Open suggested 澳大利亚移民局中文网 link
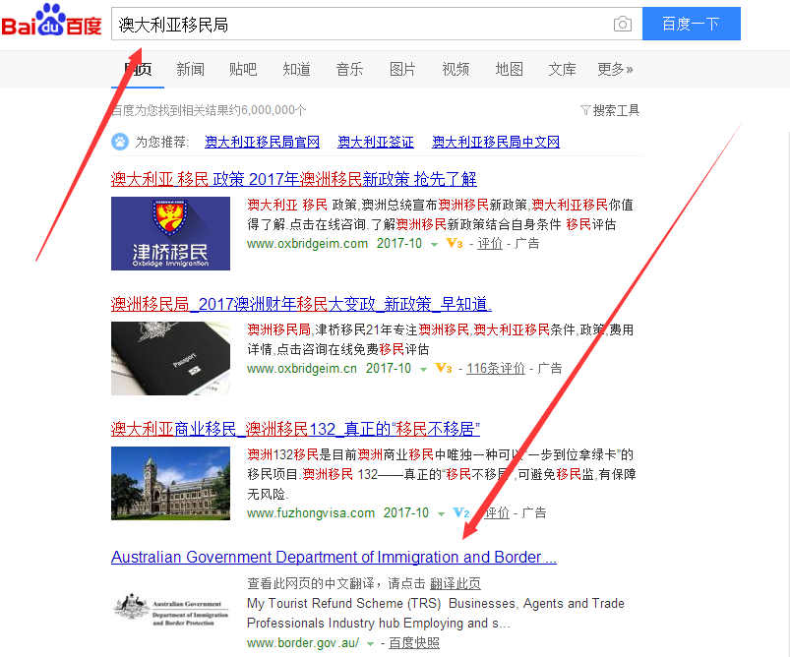790x657 pixels. pyautogui.click(x=496, y=142)
